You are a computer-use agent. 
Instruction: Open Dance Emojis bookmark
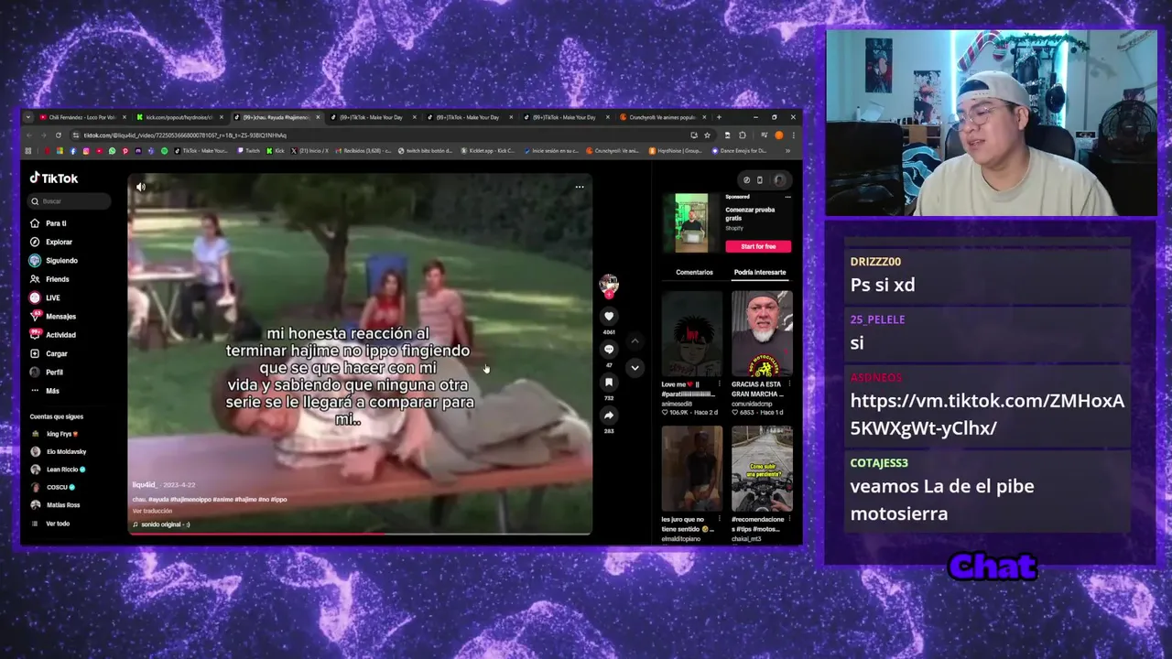pos(742,151)
